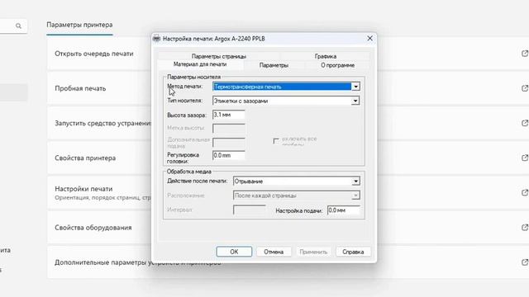Click Запустить средство устранения row
The width and height of the screenshot is (529, 297).
pos(102,123)
